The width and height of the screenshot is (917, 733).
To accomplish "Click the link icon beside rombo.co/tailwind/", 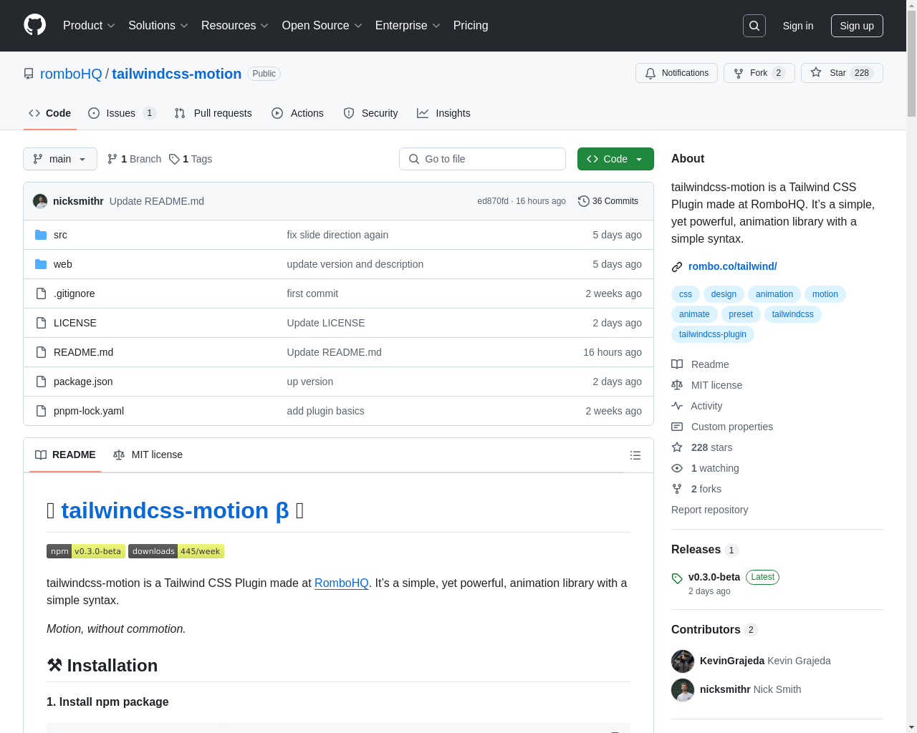I will point(677,267).
